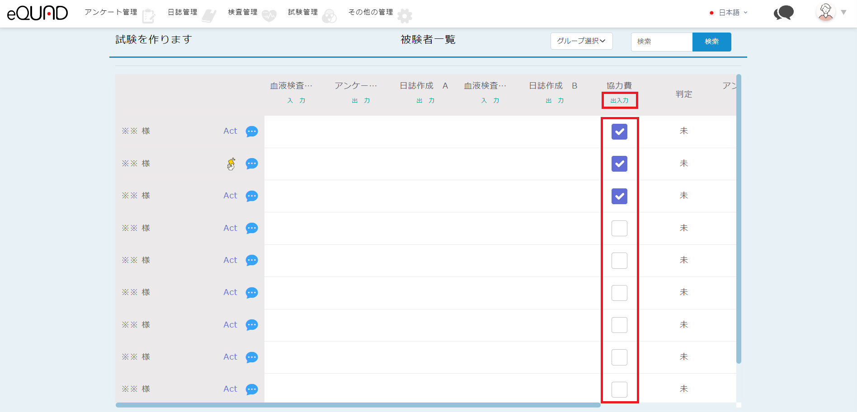This screenshot has width=857, height=412.
Task: Uncheck the first row 協力費 checkbox
Action: coord(619,131)
